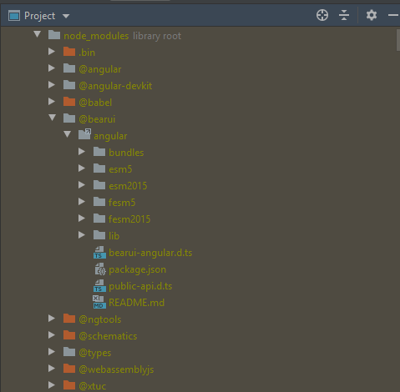This screenshot has width=400, height=392.
Task: Click the orange .bin folder icon
Action: (x=69, y=52)
